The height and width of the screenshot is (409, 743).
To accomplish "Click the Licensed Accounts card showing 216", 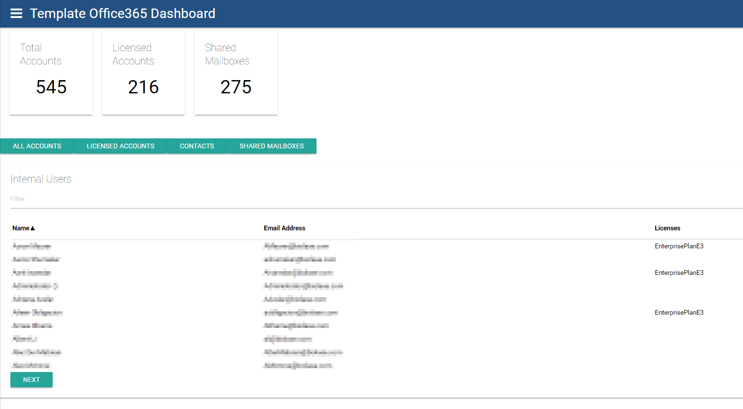I will pyautogui.click(x=143, y=73).
